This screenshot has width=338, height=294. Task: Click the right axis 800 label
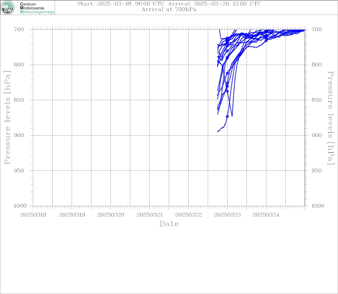point(317,65)
